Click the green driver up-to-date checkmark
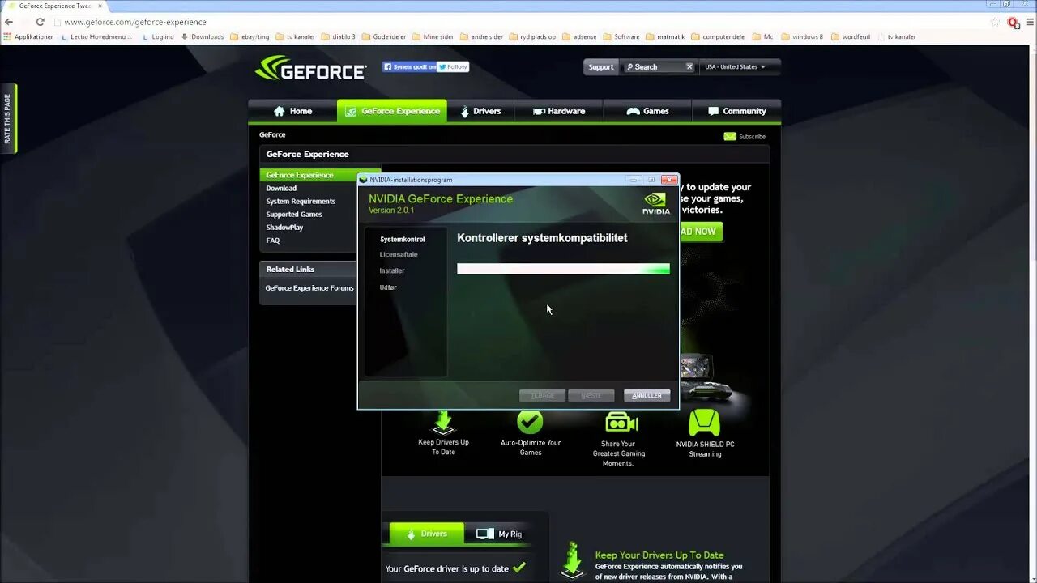Image resolution: width=1037 pixels, height=583 pixels. 519,568
